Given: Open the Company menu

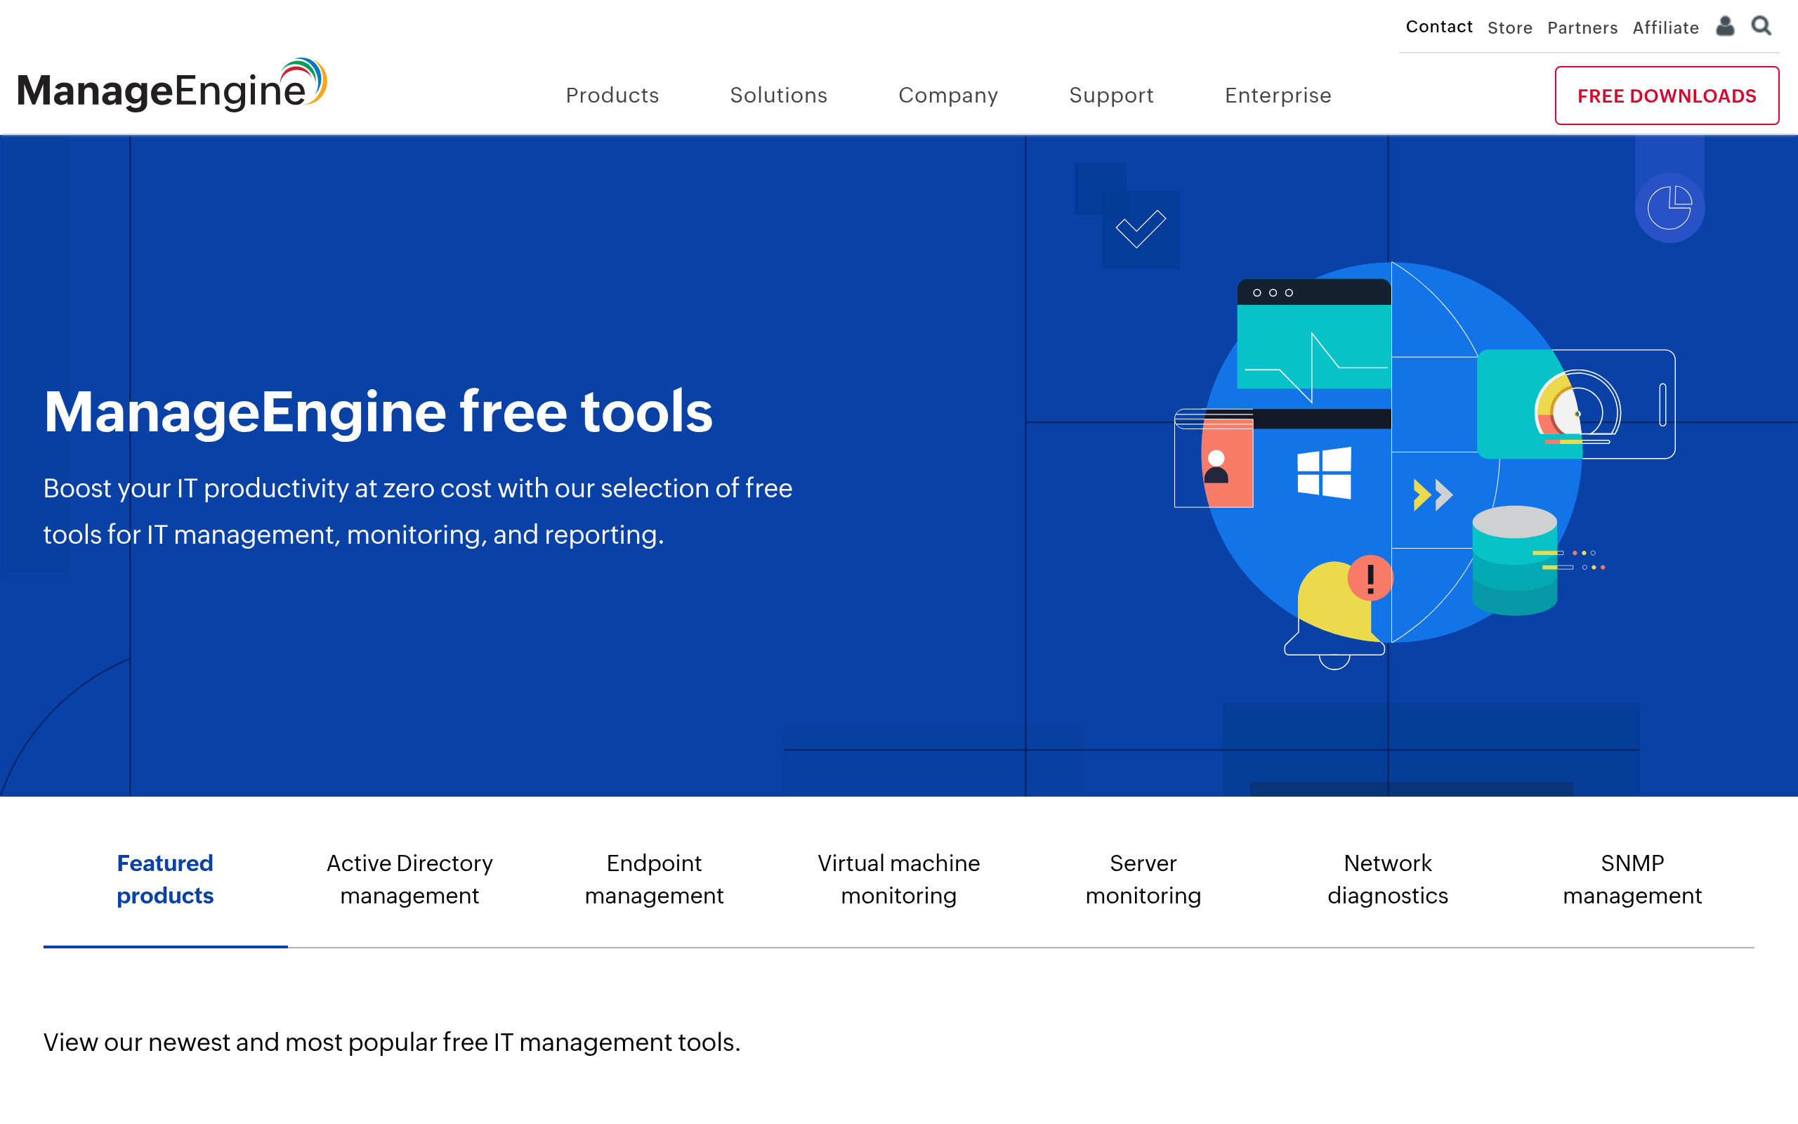Looking at the screenshot, I should (x=948, y=95).
